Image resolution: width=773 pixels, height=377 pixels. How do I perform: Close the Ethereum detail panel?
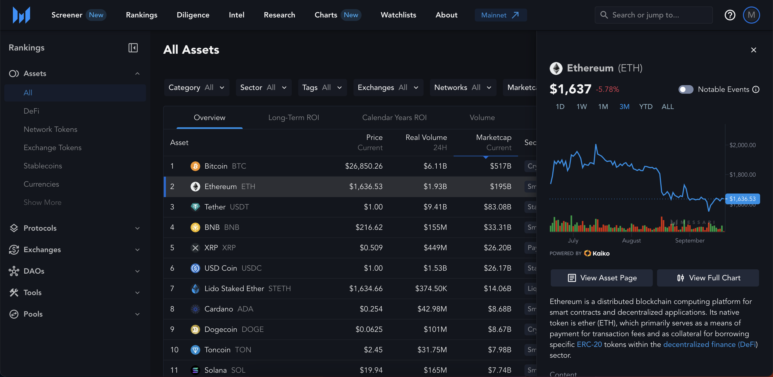point(753,50)
